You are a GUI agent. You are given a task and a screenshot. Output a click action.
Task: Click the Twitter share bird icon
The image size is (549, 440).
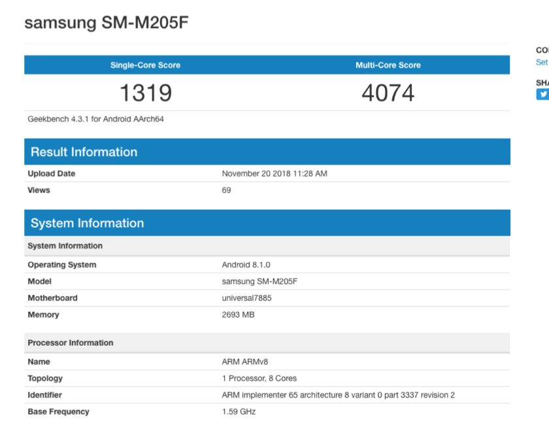tap(542, 94)
